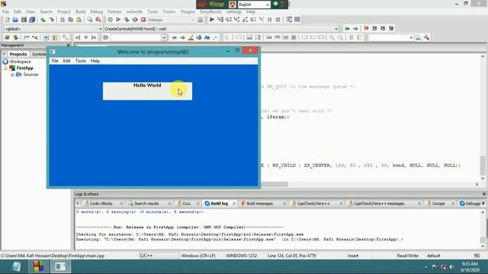Close the Management panel
Image resolution: width=488 pixels, height=274 pixels.
pos(69,46)
